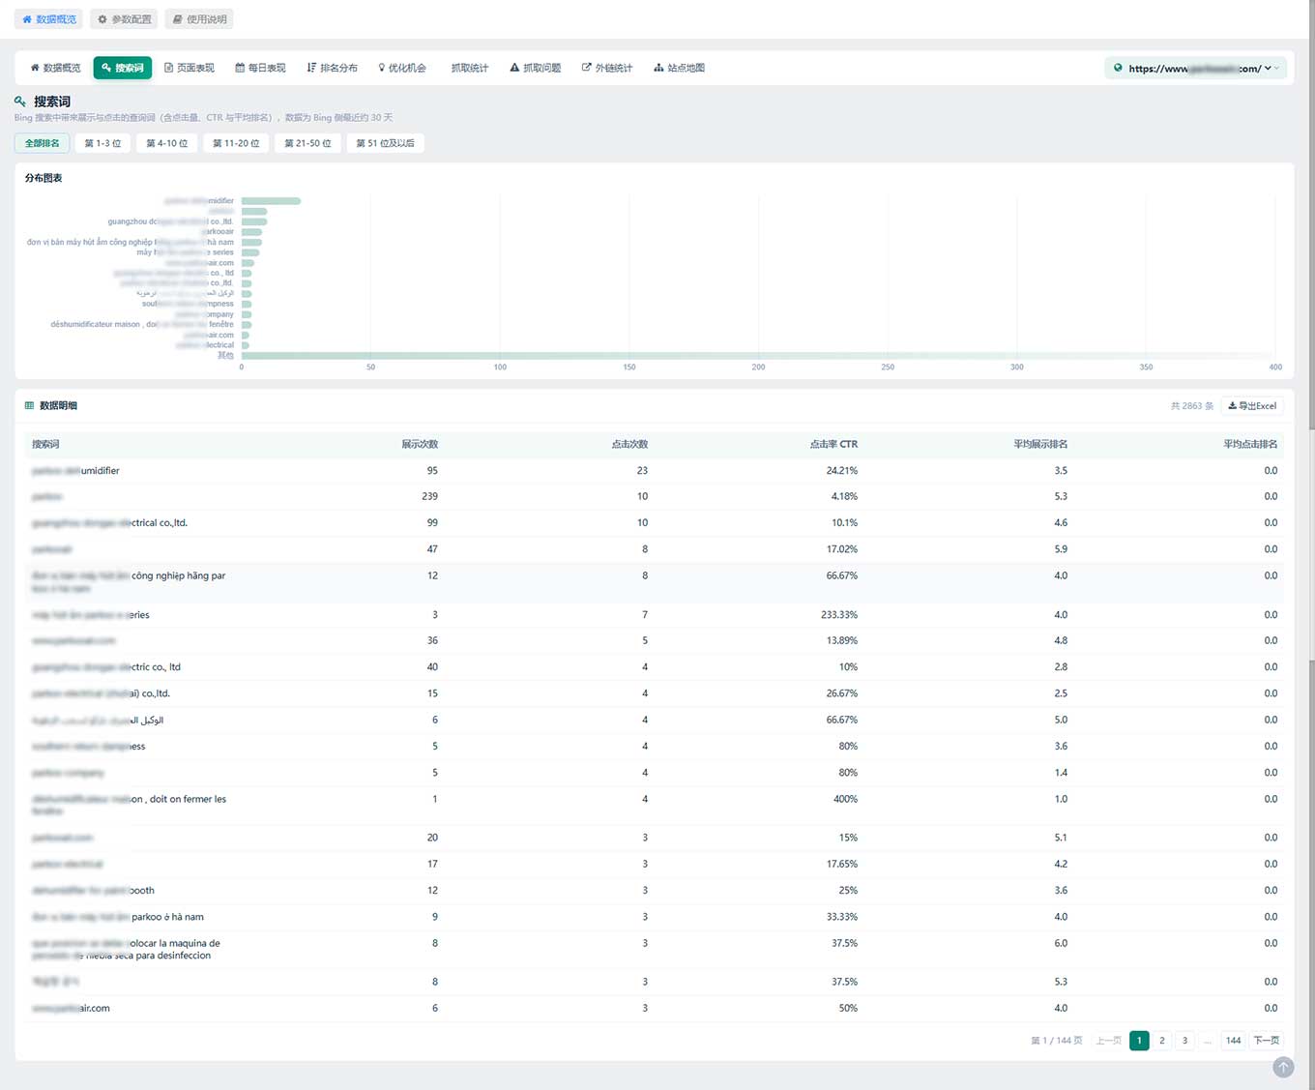Click the download icon on 导出Excel button
1315x1090 pixels.
point(1233,405)
